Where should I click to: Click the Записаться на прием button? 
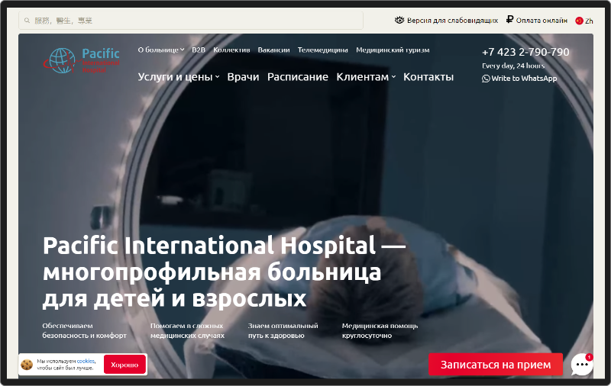point(496,365)
